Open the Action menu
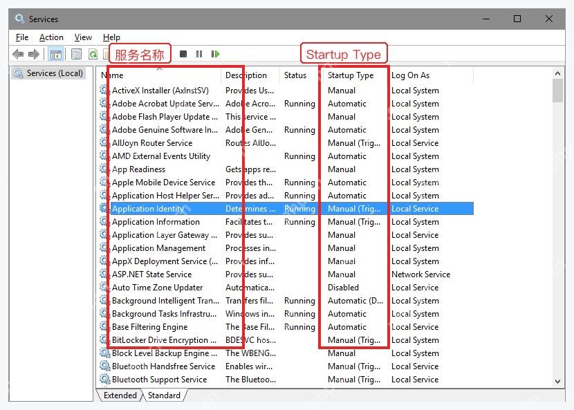Image resolution: width=574 pixels, height=410 pixels. pyautogui.click(x=51, y=37)
